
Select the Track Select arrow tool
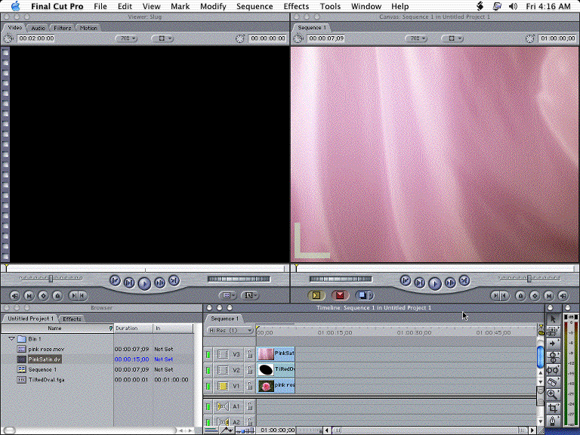click(x=553, y=344)
